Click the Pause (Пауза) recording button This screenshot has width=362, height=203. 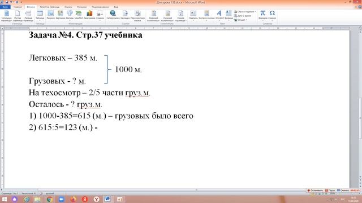pyautogui.click(x=330, y=191)
